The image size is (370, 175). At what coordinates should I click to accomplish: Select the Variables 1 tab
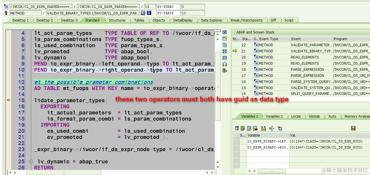coord(249,116)
